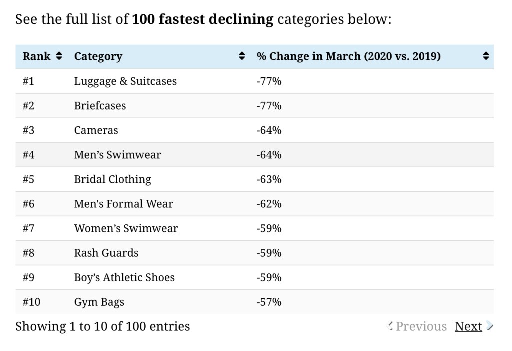Click the Boy's Athletic Shoes row

(x=124, y=277)
